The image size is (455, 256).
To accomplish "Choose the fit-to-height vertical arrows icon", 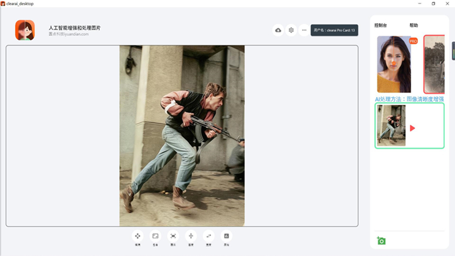I will (x=191, y=236).
